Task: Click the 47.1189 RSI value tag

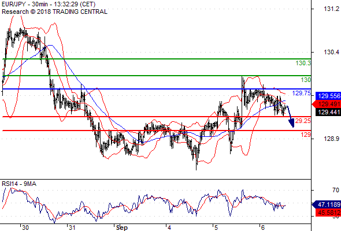Action: (x=326, y=204)
